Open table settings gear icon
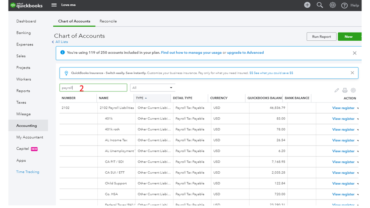Screen dimensions: 370x208 tap(353, 90)
